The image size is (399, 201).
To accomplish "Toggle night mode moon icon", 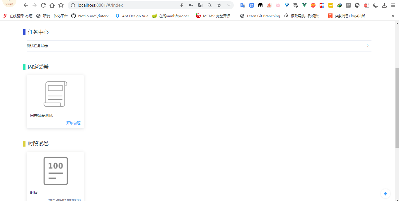I will coord(376,5).
